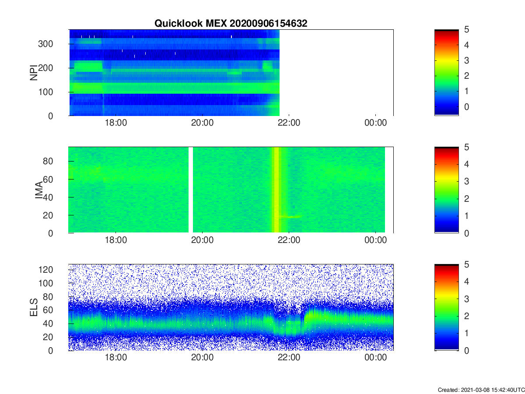Click the NPI panel's '22:00' time label

coord(289,123)
